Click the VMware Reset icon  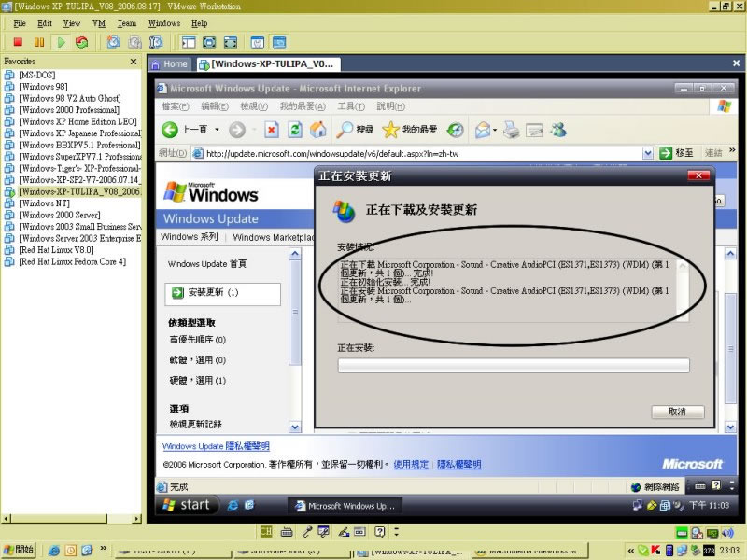coord(82,42)
